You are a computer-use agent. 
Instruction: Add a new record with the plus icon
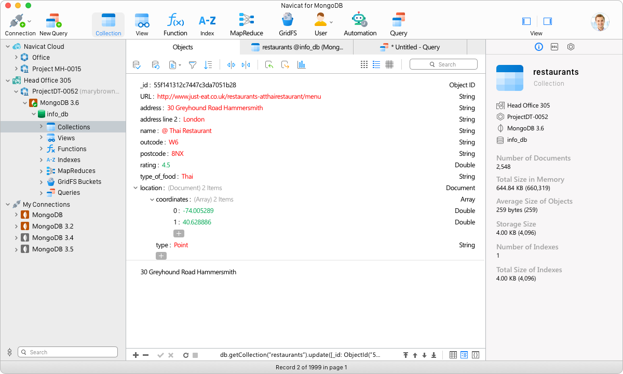click(136, 355)
